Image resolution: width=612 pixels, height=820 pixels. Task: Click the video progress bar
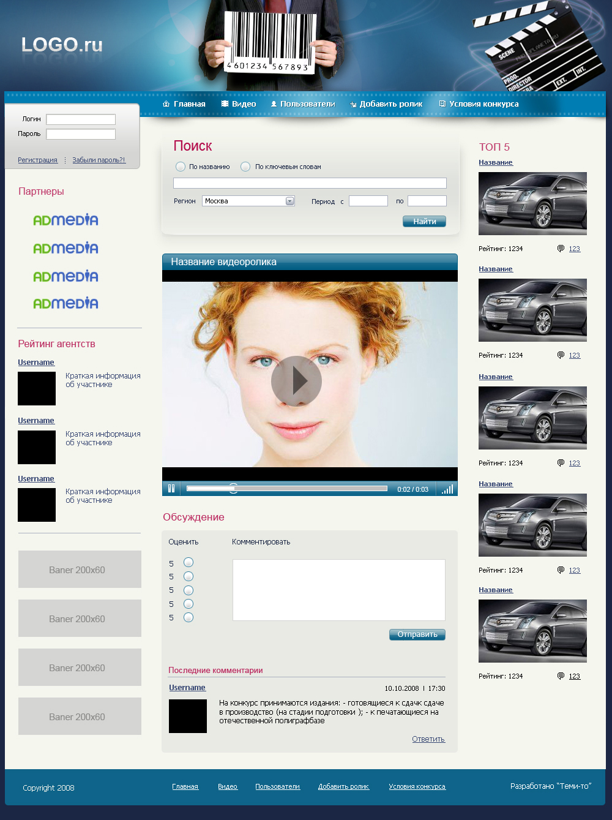point(287,489)
